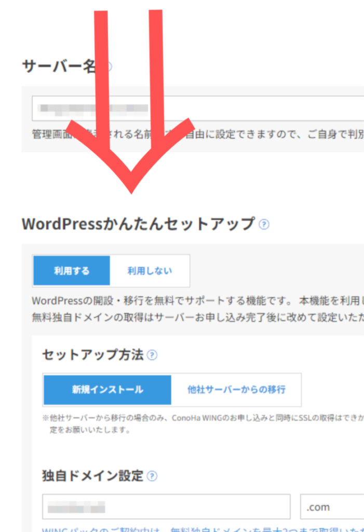Select the 利用しない option
This screenshot has height=532, width=364.
150,271
